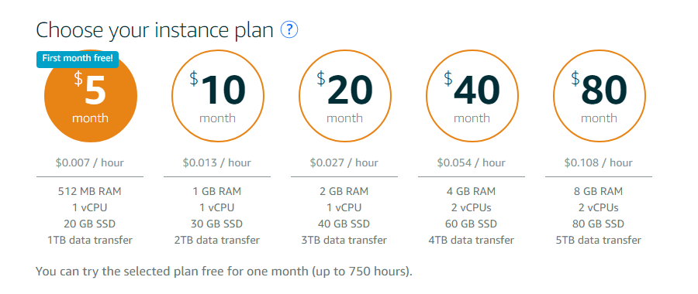Click the $0.027 / hour price label
Screen dimensions: 698x294
pos(344,163)
